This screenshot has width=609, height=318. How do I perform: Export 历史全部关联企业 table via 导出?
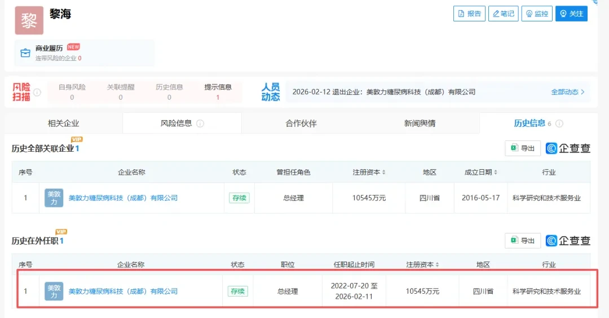(523, 148)
